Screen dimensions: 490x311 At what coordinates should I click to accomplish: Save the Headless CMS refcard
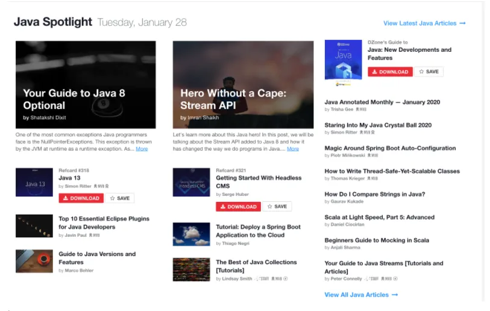(277, 207)
